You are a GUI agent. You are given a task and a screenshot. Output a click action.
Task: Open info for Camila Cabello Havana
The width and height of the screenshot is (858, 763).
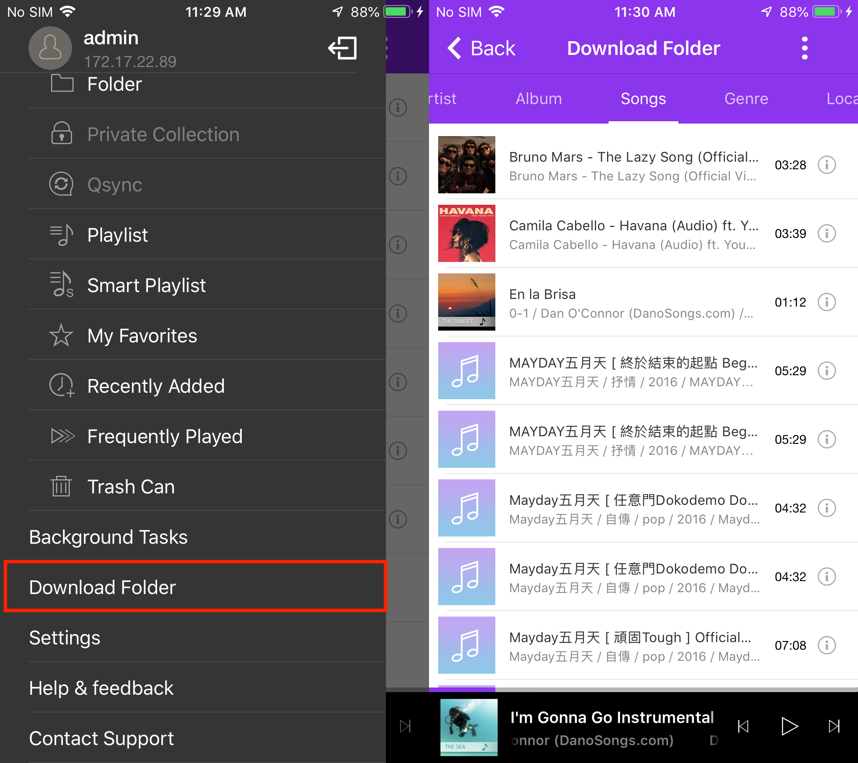pyautogui.click(x=826, y=233)
